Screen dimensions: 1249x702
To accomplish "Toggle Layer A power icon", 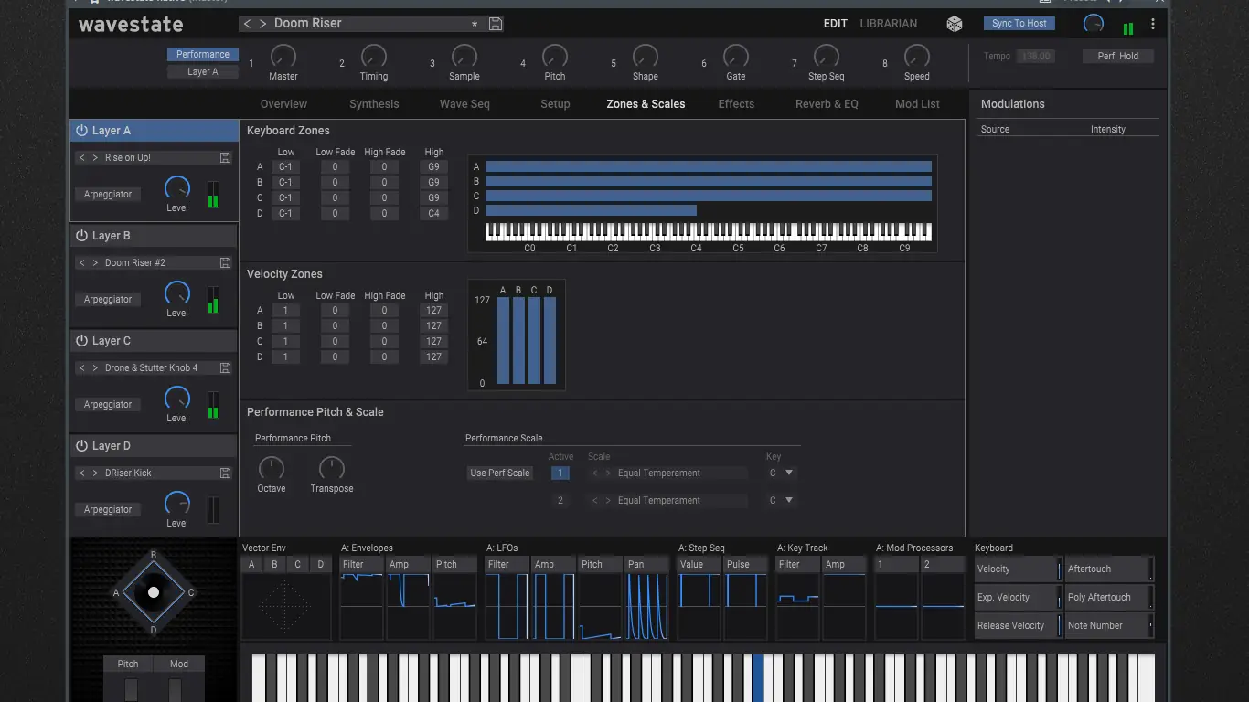I will (81, 131).
